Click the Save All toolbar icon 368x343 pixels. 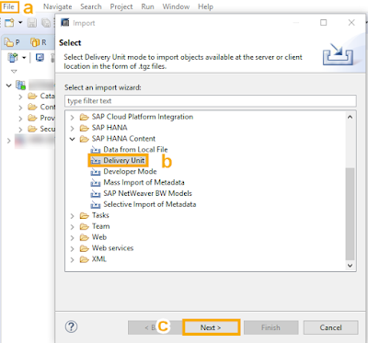46,23
